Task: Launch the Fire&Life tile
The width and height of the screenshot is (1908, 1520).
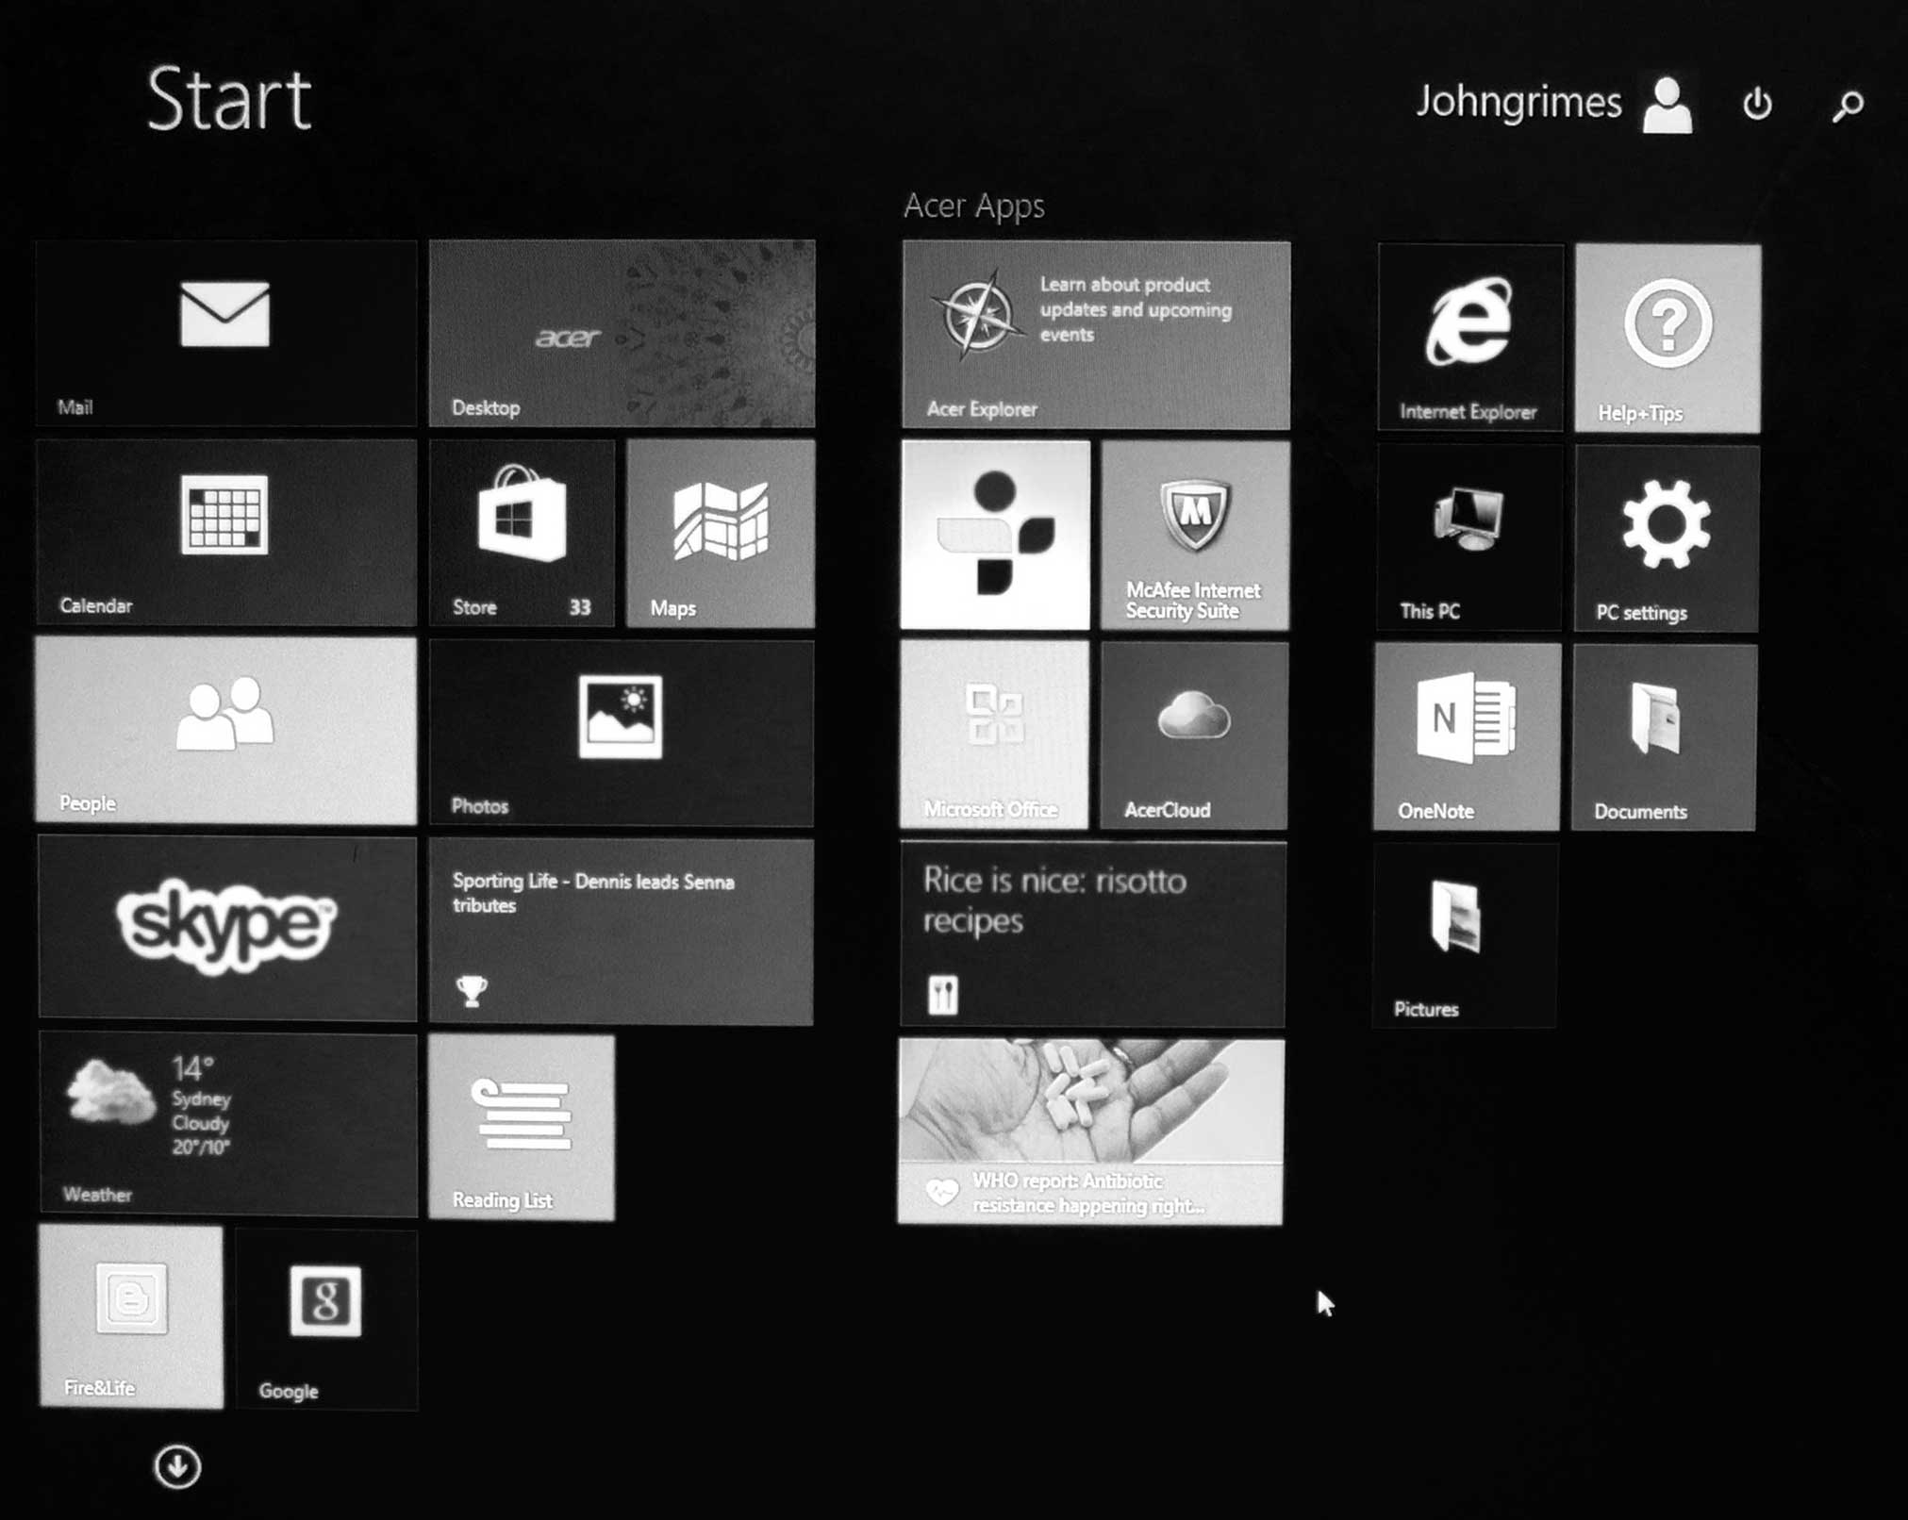Action: pyautogui.click(x=132, y=1316)
